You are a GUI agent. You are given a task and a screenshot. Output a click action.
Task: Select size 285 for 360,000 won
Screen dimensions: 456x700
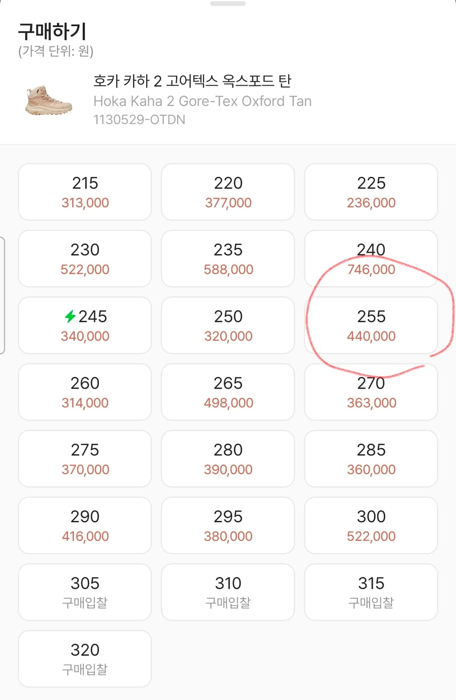pos(371,459)
